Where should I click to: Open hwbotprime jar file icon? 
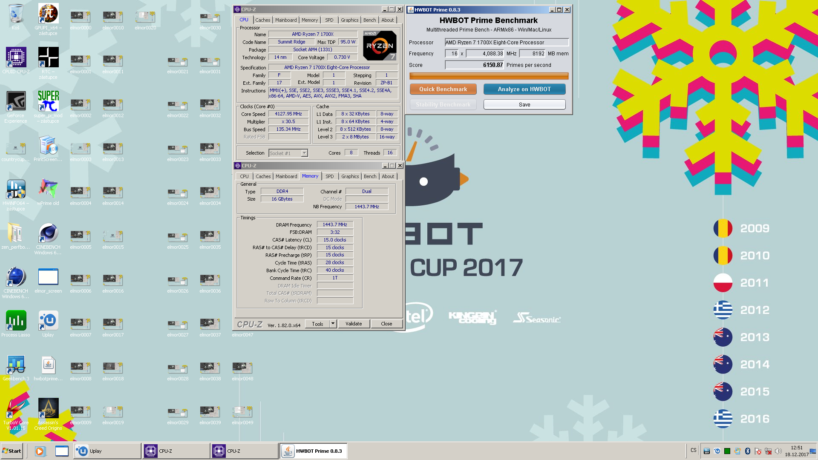click(x=48, y=368)
